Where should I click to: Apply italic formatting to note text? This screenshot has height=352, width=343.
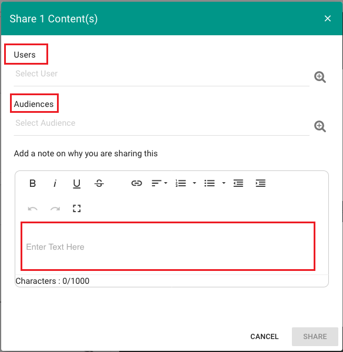pyautogui.click(x=55, y=183)
